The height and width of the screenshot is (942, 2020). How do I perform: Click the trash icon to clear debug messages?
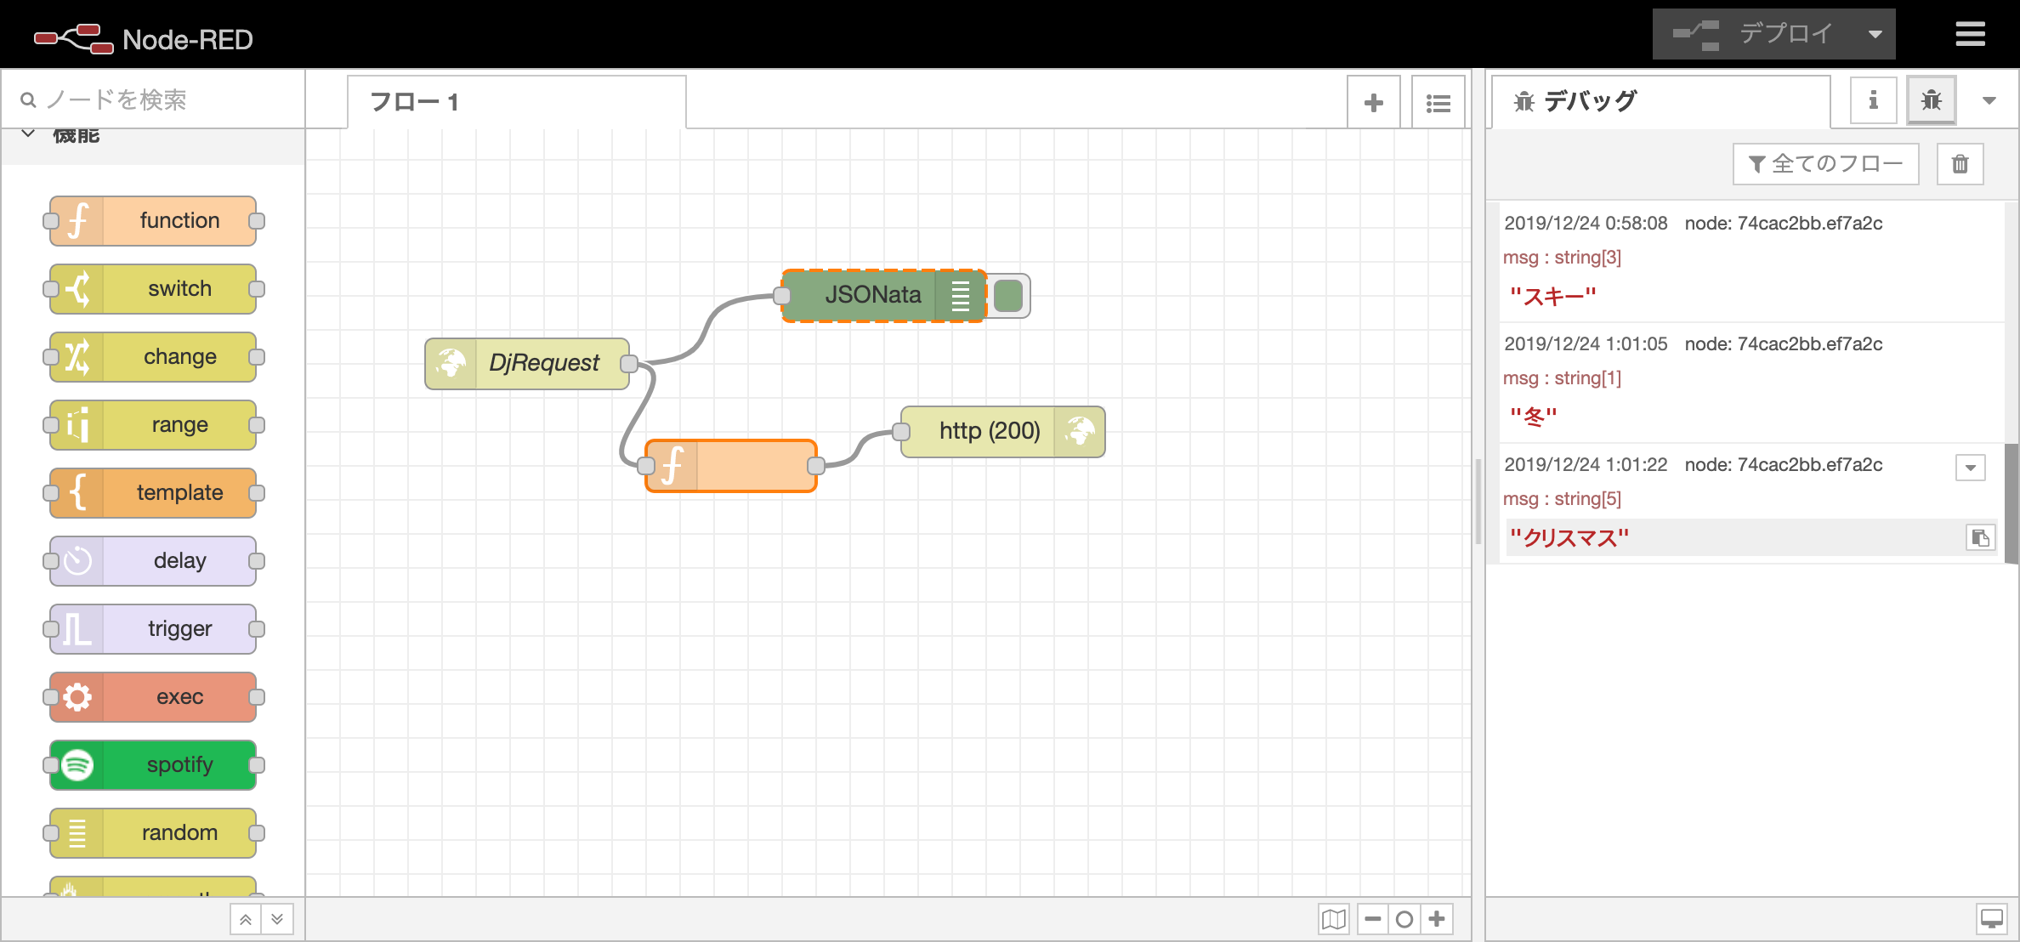[1960, 163]
